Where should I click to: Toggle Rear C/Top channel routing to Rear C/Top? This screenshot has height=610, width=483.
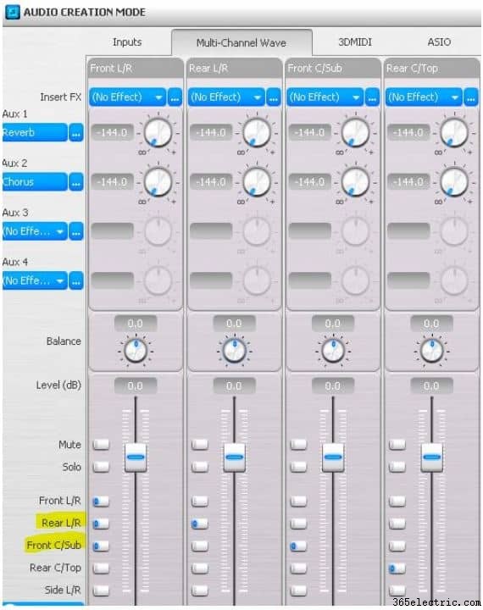coord(397,569)
